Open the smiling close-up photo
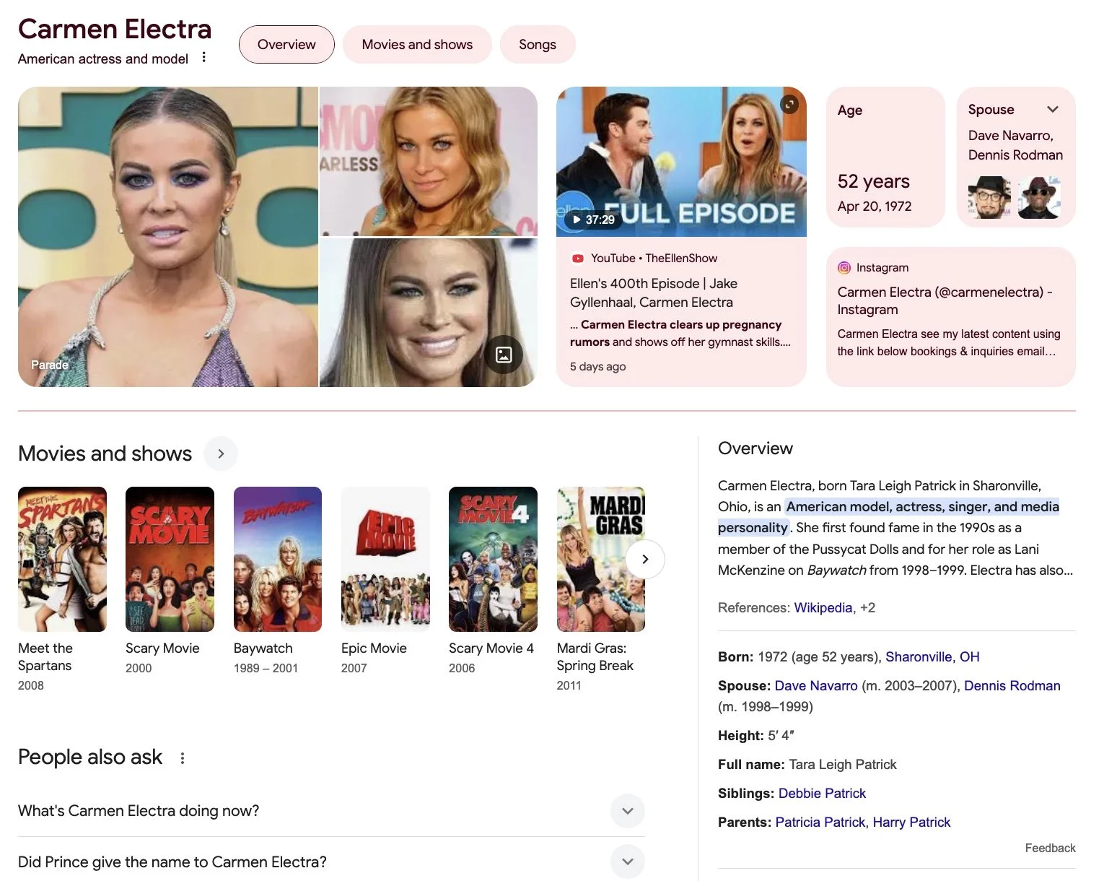Screen dimensions: 1104x881 [x=429, y=313]
